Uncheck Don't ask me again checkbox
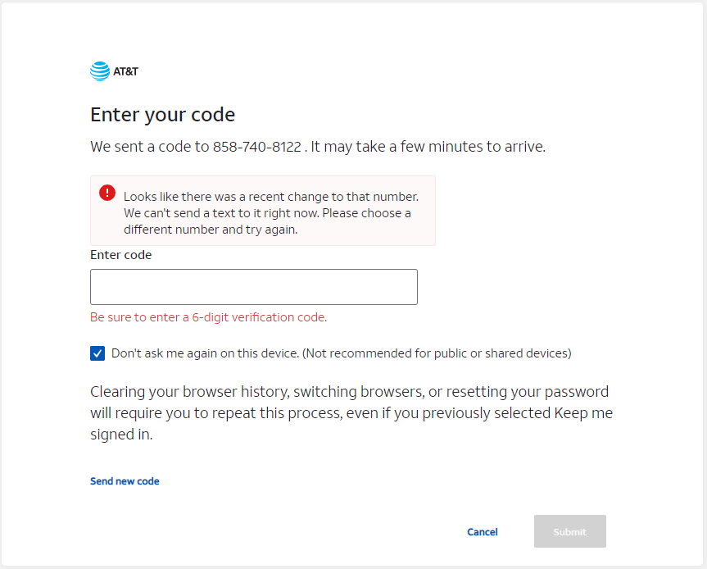Image resolution: width=707 pixels, height=569 pixels. [97, 353]
